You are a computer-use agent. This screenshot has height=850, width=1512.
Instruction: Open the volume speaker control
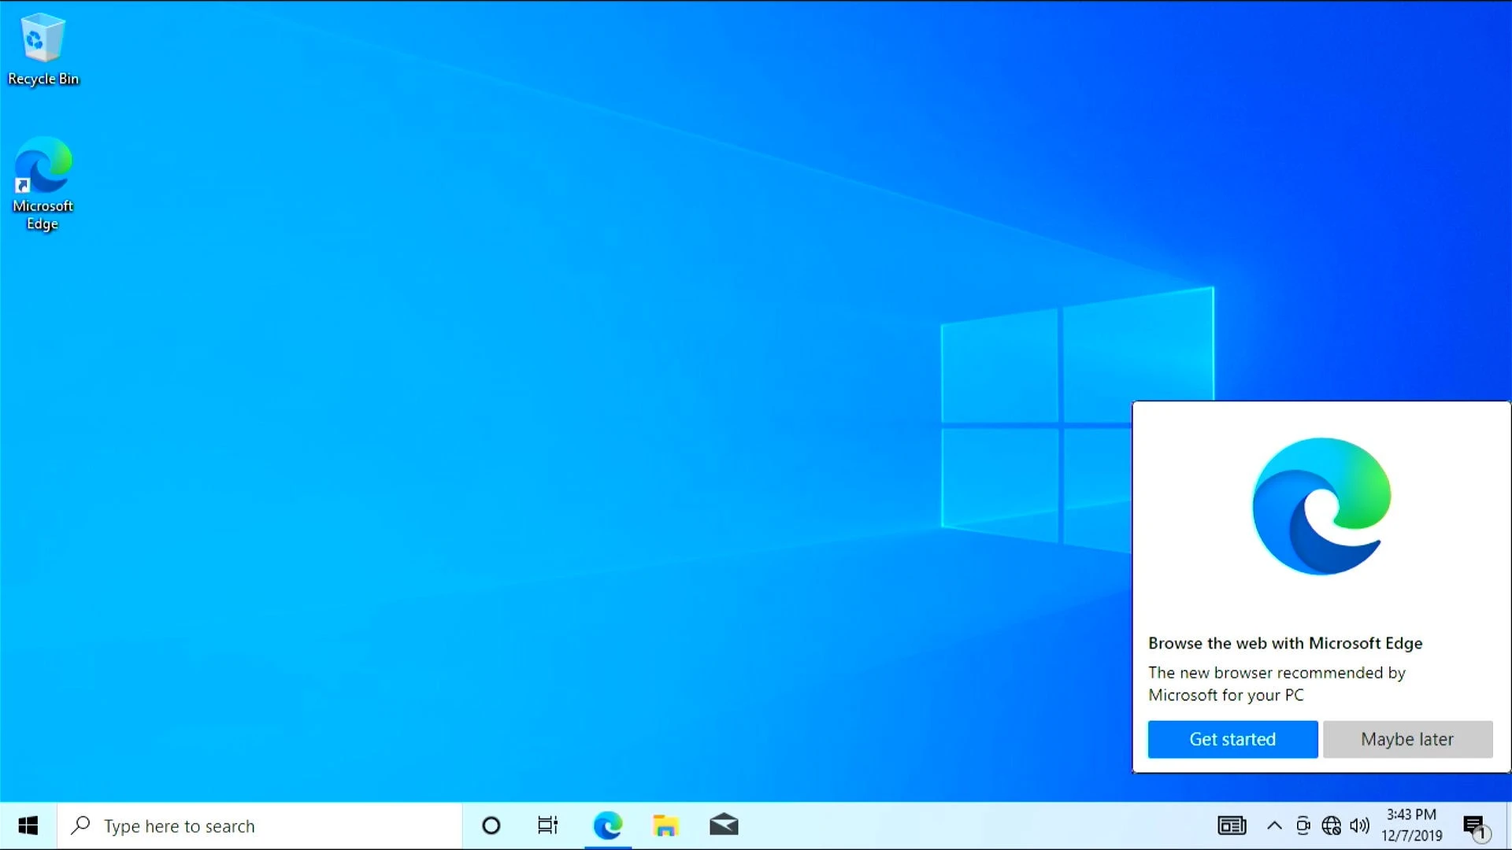click(x=1359, y=826)
